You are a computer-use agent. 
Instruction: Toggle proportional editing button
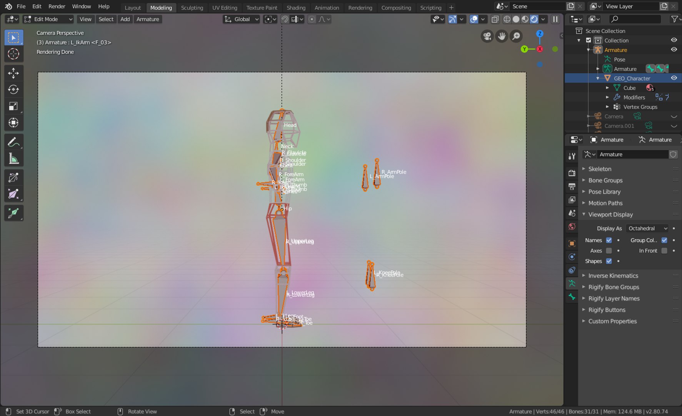click(312, 19)
